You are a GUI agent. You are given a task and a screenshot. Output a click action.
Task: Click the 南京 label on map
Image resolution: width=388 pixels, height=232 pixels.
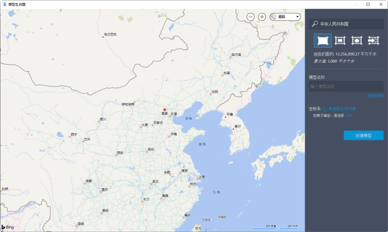pyautogui.click(x=184, y=171)
